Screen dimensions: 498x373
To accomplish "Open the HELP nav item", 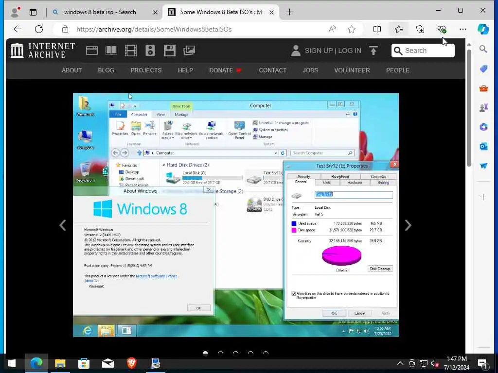I will click(x=185, y=70).
